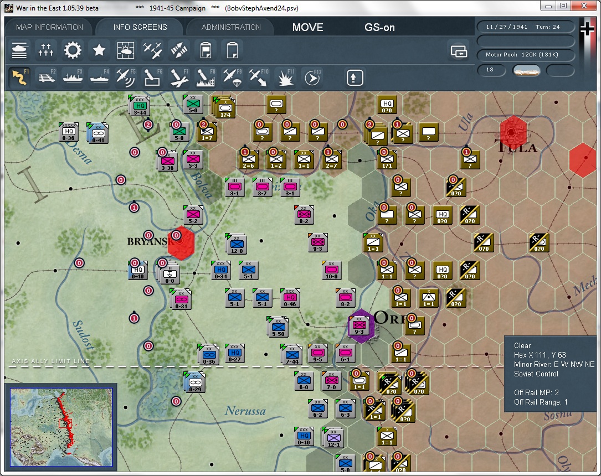Image resolution: width=601 pixels, height=476 pixels.
Task: Select the 7-0 pink counter
Action: pos(332,381)
